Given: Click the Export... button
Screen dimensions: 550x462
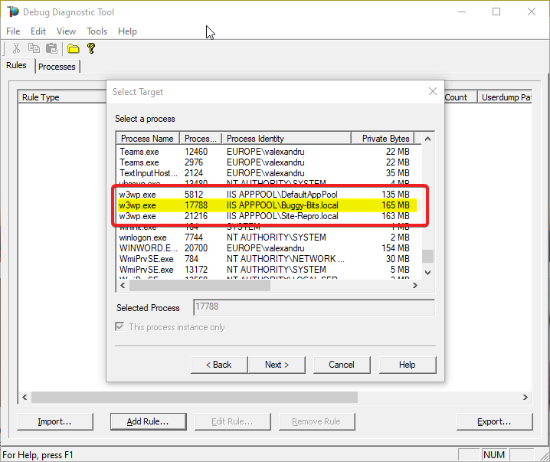Looking at the screenshot, I should point(494,421).
